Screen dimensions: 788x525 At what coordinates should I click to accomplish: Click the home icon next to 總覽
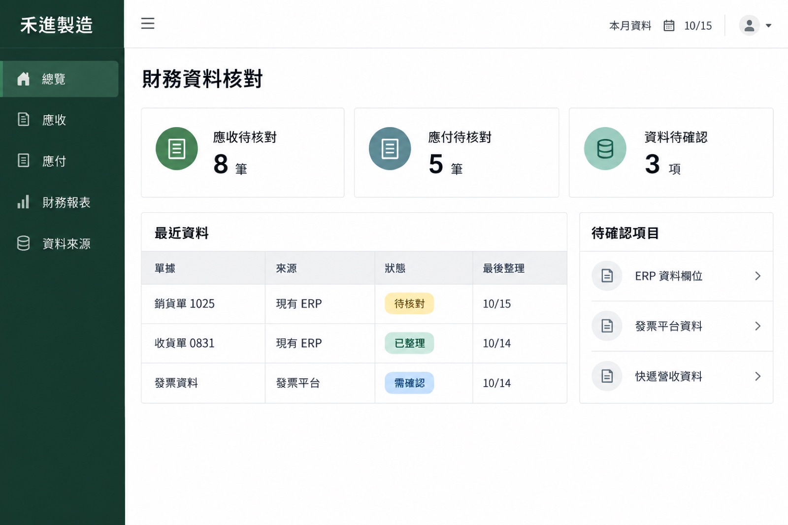tap(24, 79)
